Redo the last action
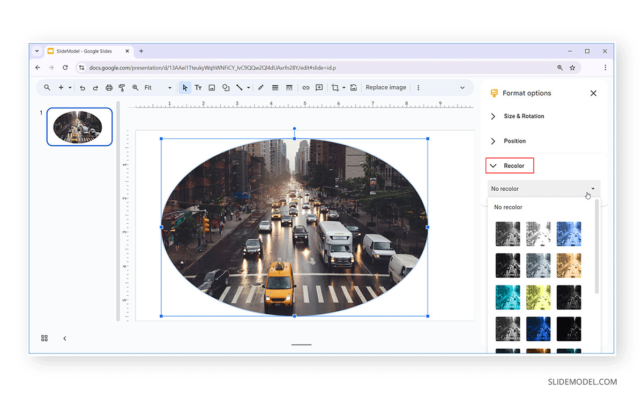 pos(95,88)
